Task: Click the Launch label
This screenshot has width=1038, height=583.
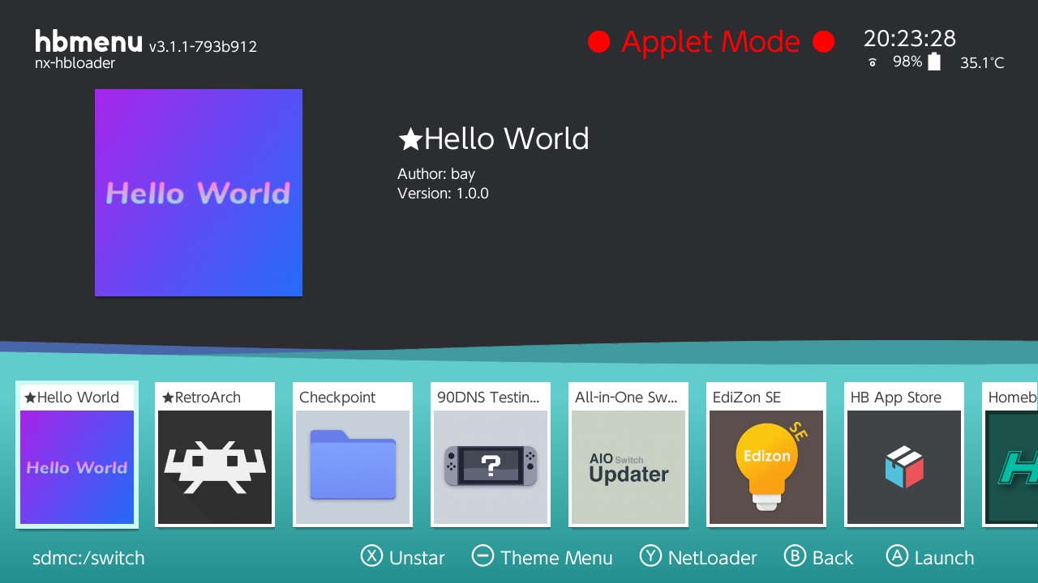Action: [x=944, y=558]
